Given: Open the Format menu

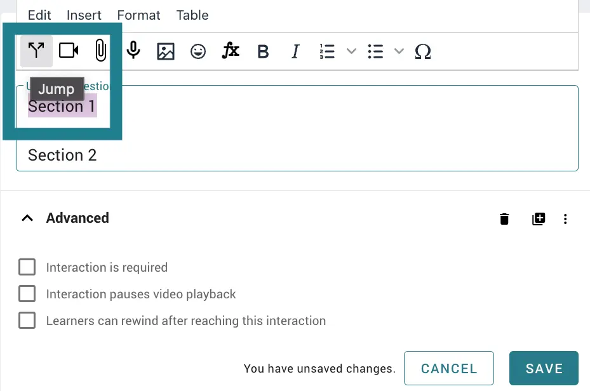Looking at the screenshot, I should pos(138,15).
